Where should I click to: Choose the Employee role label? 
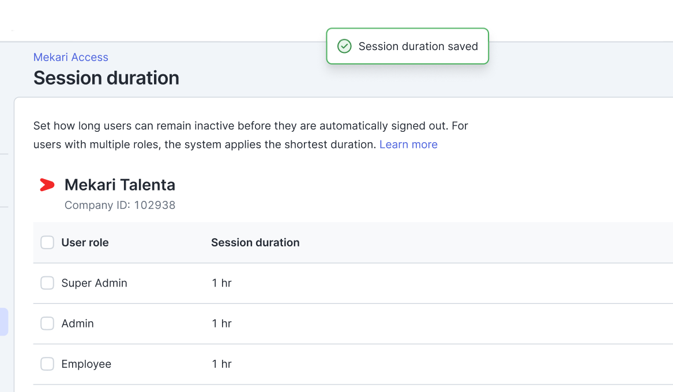click(86, 364)
